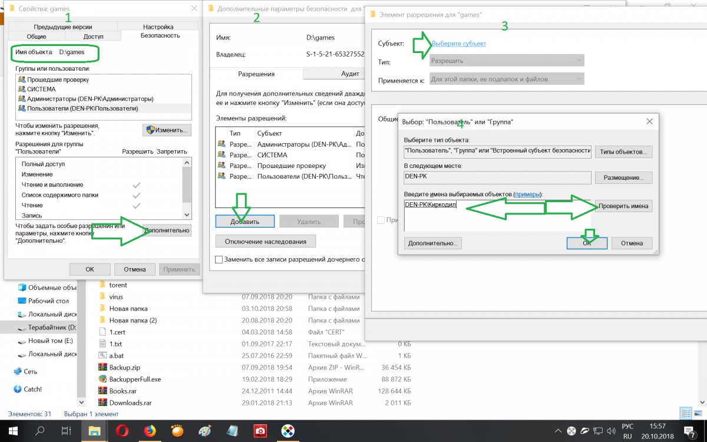Open taskbar search magnifier

point(40,431)
